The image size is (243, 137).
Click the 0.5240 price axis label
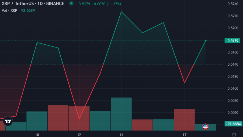pos(233,4)
